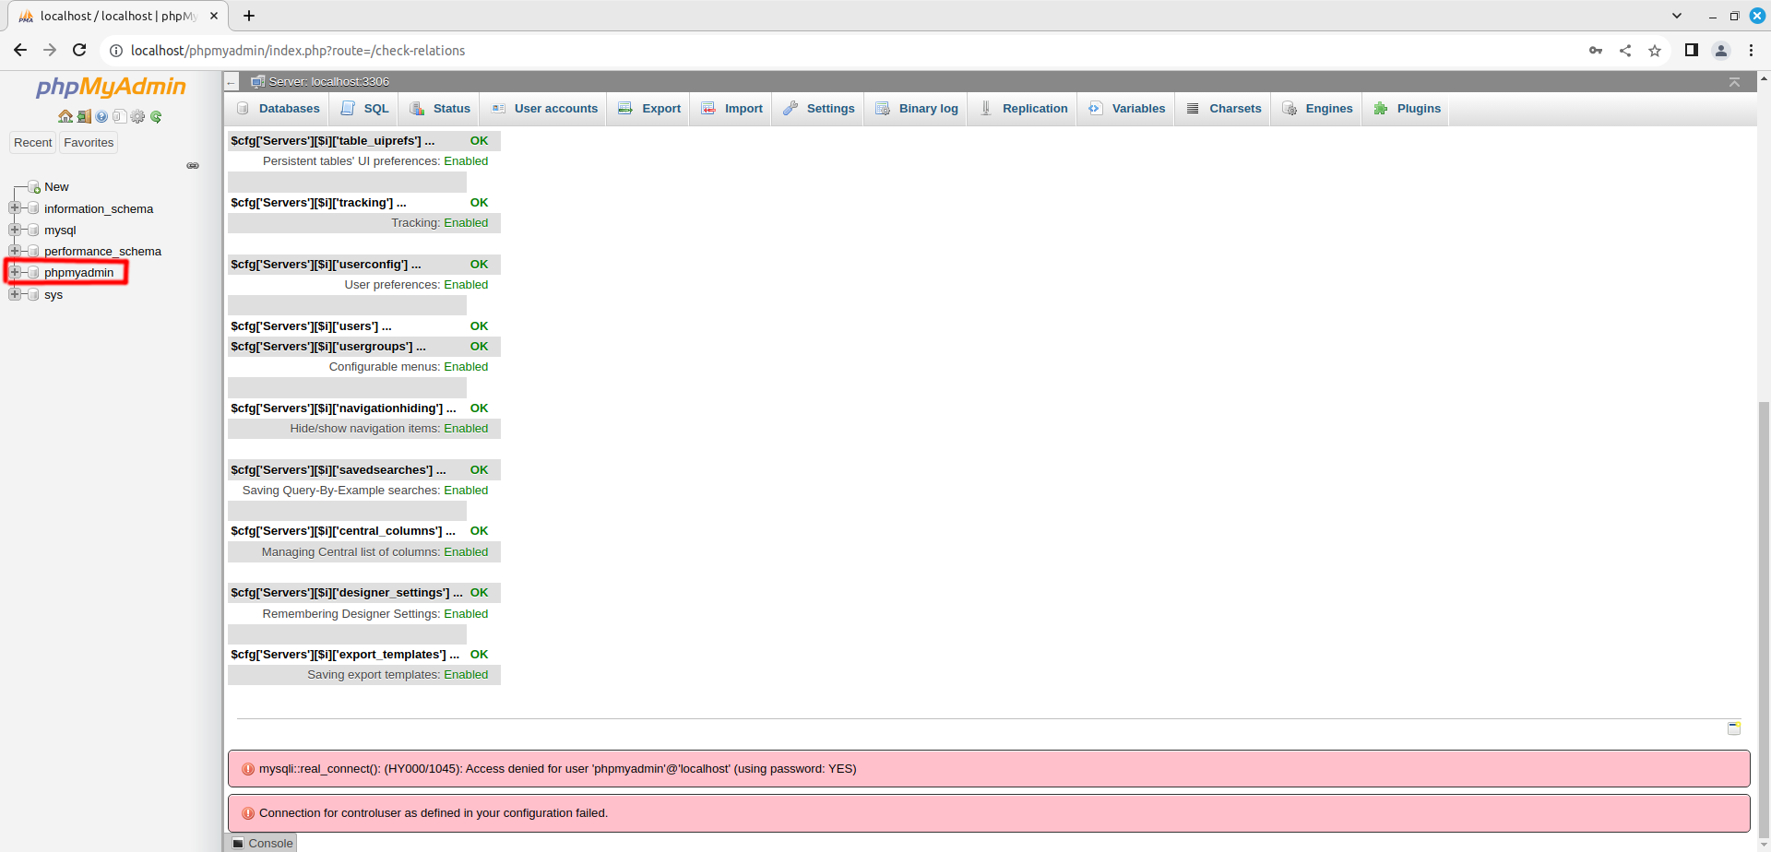Open phpMyAdmin documentation help icon

pos(101,116)
